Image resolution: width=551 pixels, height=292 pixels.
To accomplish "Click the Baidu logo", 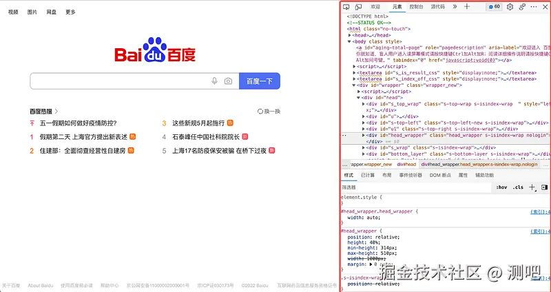I will (155, 50).
